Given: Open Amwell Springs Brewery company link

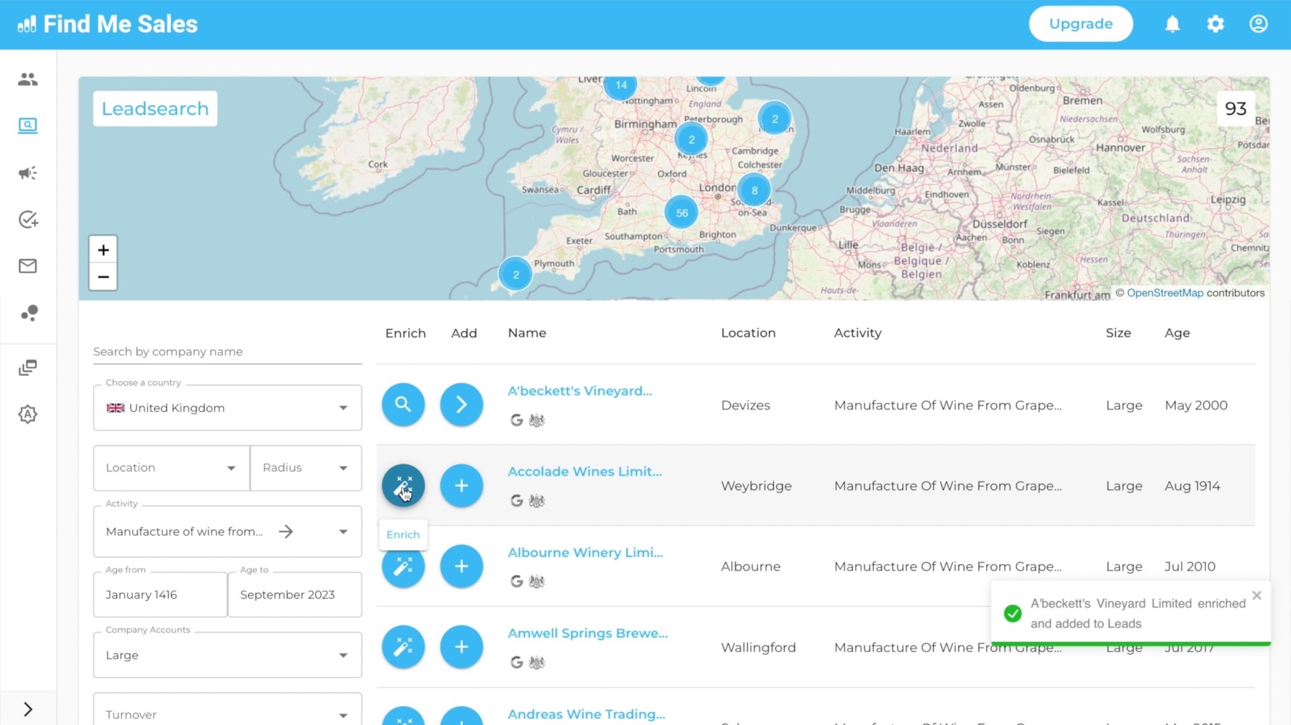Looking at the screenshot, I should click(x=588, y=633).
